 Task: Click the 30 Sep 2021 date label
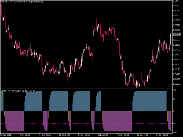[6, 135]
